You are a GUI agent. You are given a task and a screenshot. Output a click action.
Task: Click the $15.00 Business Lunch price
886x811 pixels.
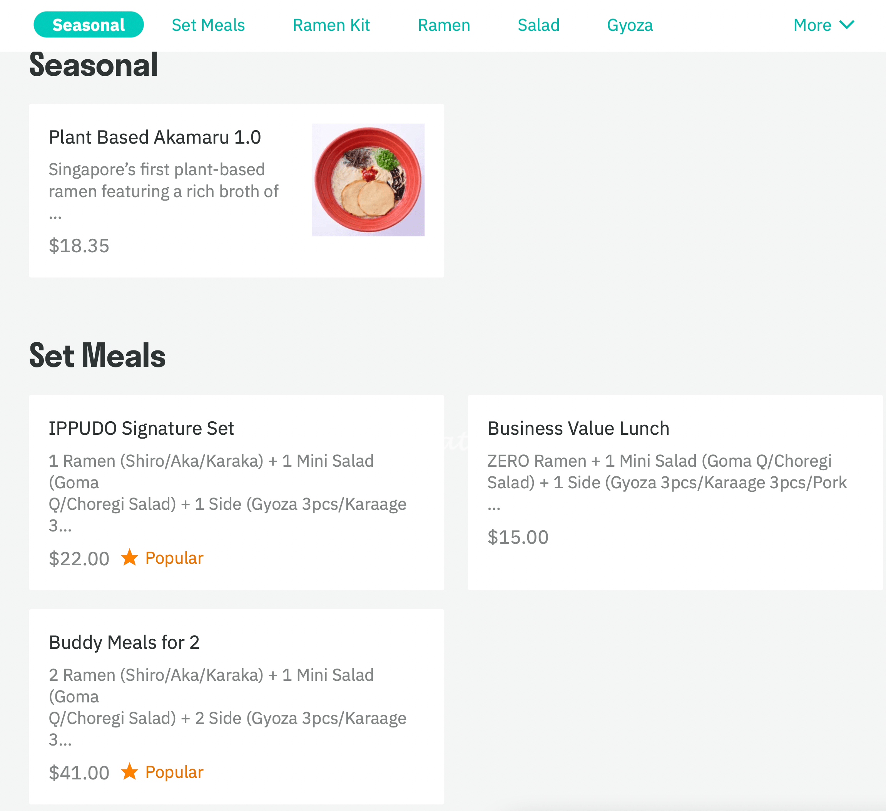[518, 537]
